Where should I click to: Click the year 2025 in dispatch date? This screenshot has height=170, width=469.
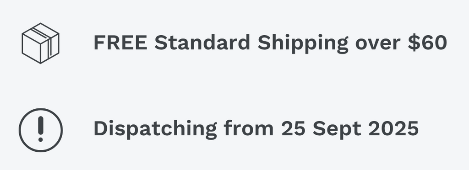click(393, 129)
